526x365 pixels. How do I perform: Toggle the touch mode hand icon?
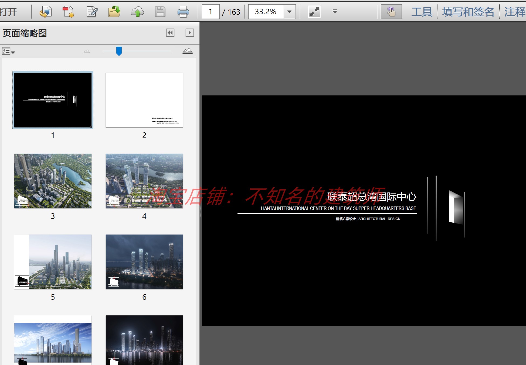point(391,12)
